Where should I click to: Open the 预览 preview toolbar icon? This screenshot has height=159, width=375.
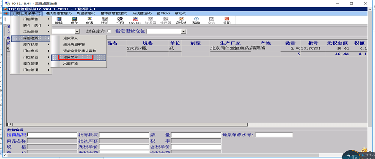pyautogui.click(x=105, y=20)
